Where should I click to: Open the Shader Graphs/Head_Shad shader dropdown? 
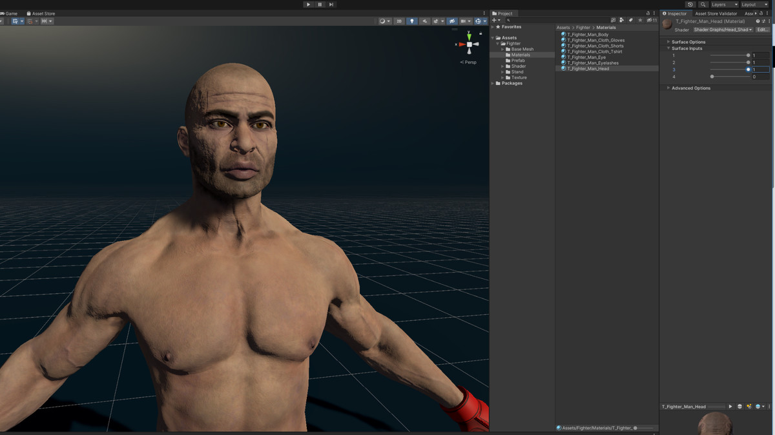723,30
